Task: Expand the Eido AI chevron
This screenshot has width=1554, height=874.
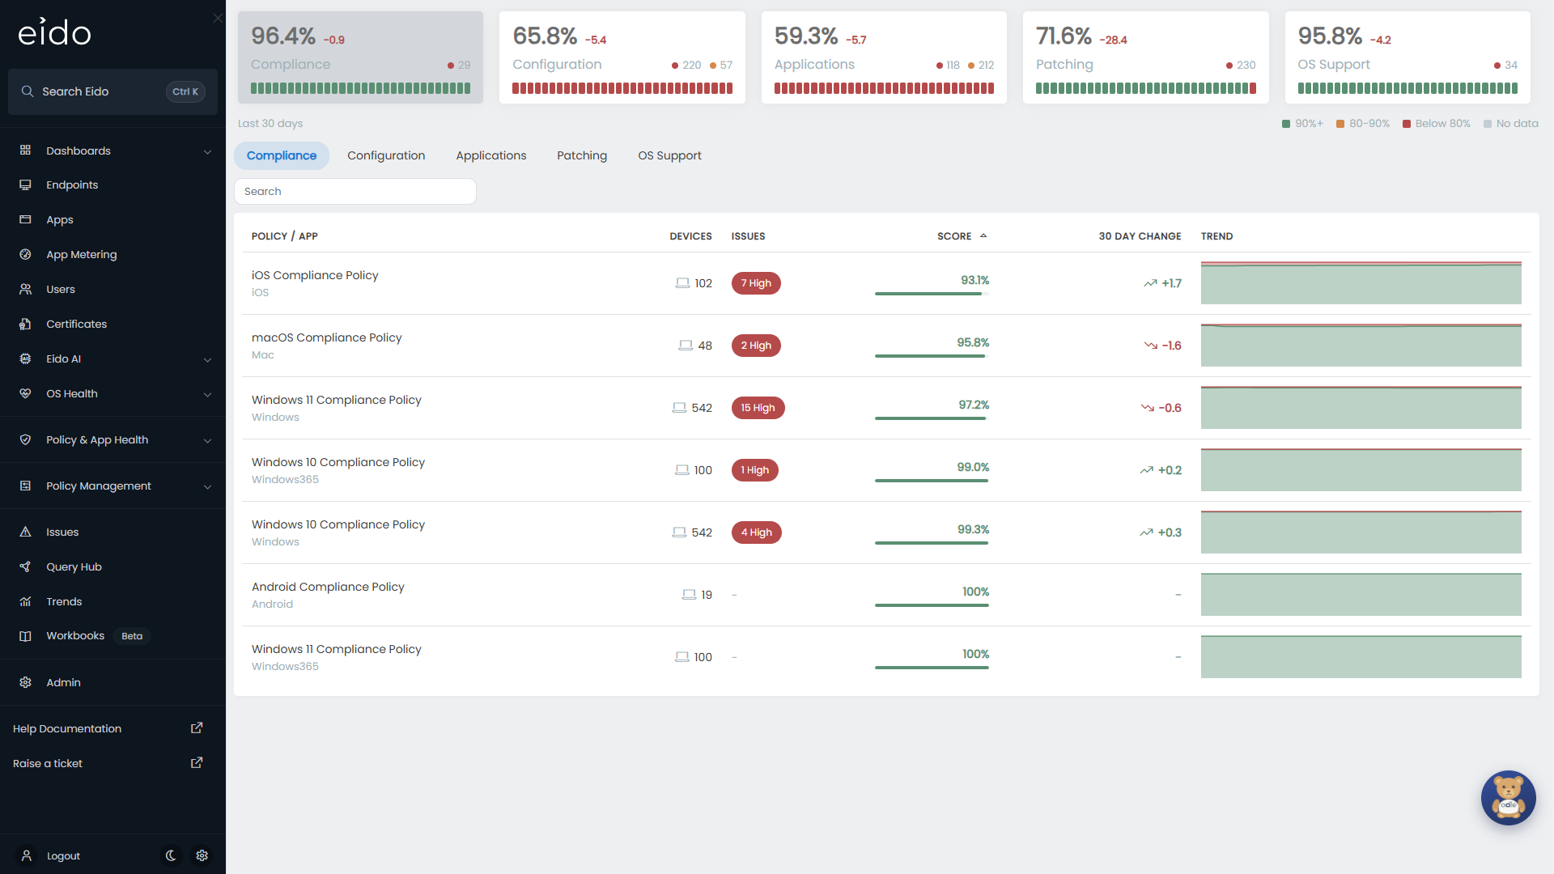Action: click(207, 359)
